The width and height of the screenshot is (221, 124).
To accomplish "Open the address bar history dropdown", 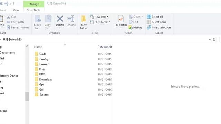I will click(210, 40).
